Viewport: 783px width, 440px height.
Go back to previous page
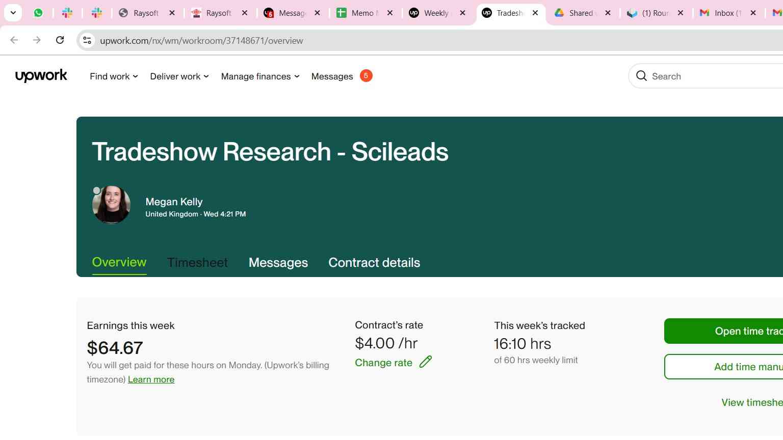(14, 40)
